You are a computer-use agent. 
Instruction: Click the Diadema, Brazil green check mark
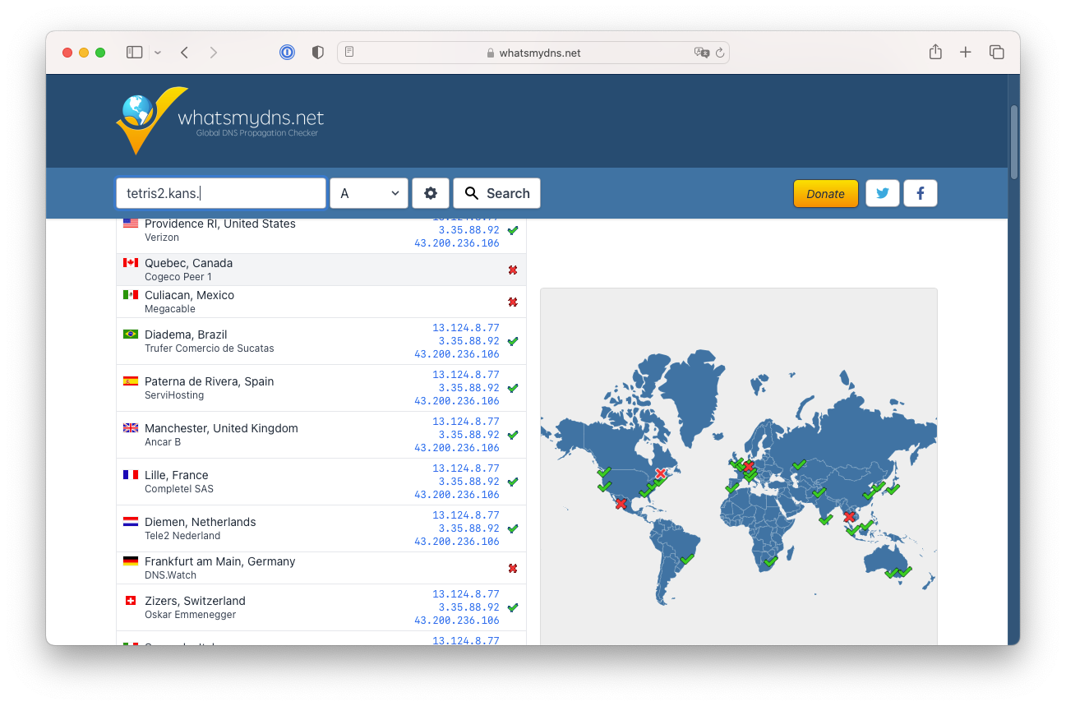513,341
